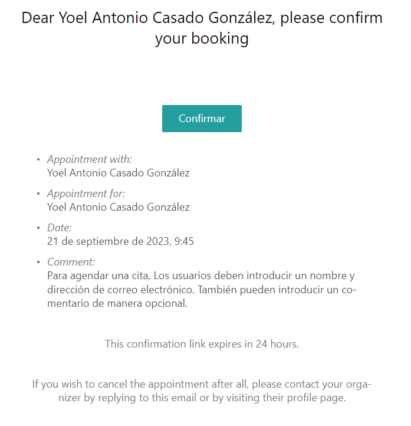This screenshot has height=426, width=411.
Task: Click the Confirmar button
Action: [202, 119]
